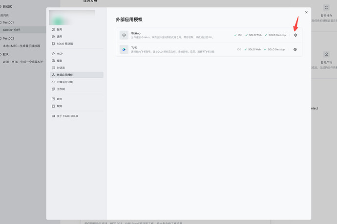Go to 命令 settings
This screenshot has height=224, width=337.
pyautogui.click(x=77, y=99)
